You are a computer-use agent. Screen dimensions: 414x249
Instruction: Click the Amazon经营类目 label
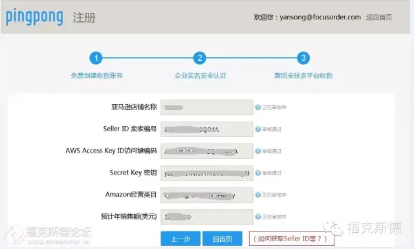point(131,195)
